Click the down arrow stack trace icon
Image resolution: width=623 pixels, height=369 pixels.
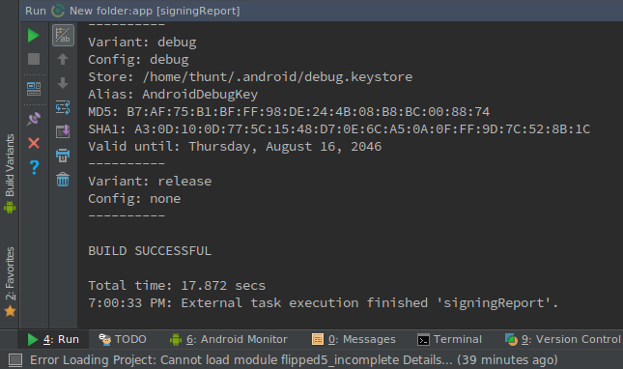coord(63,83)
